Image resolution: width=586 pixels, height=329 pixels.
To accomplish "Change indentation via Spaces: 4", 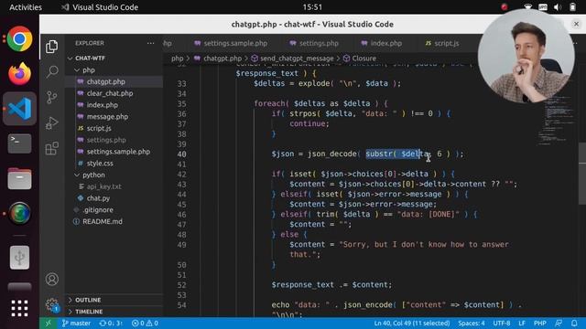I will tap(472, 323).
